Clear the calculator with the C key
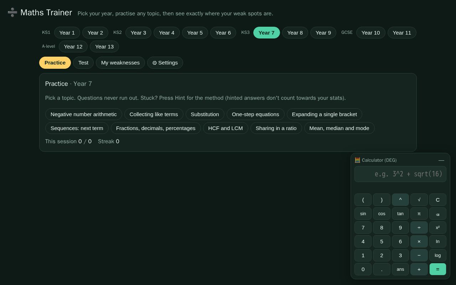This screenshot has height=285, width=456. [x=437, y=200]
